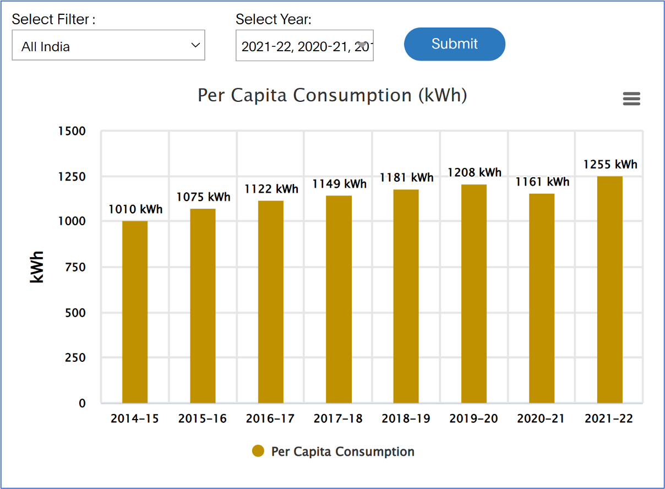Click the chevron arrow in filter dropdown
Screen dimensions: 665x489
(195, 45)
